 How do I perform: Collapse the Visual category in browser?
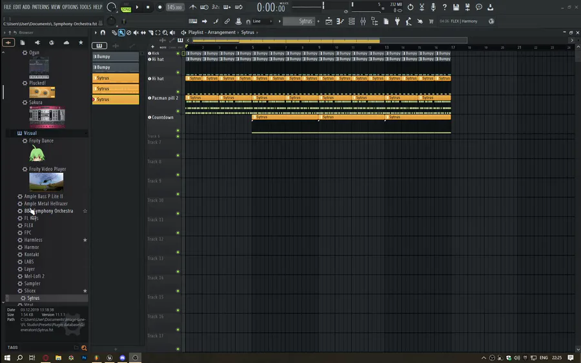pos(30,133)
